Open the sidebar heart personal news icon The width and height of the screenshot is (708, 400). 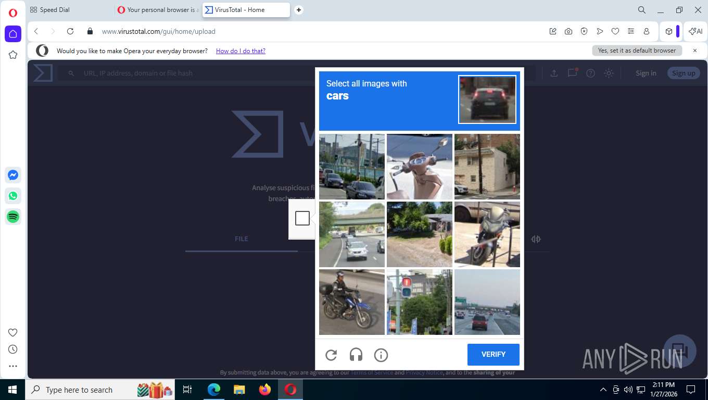[x=13, y=333]
